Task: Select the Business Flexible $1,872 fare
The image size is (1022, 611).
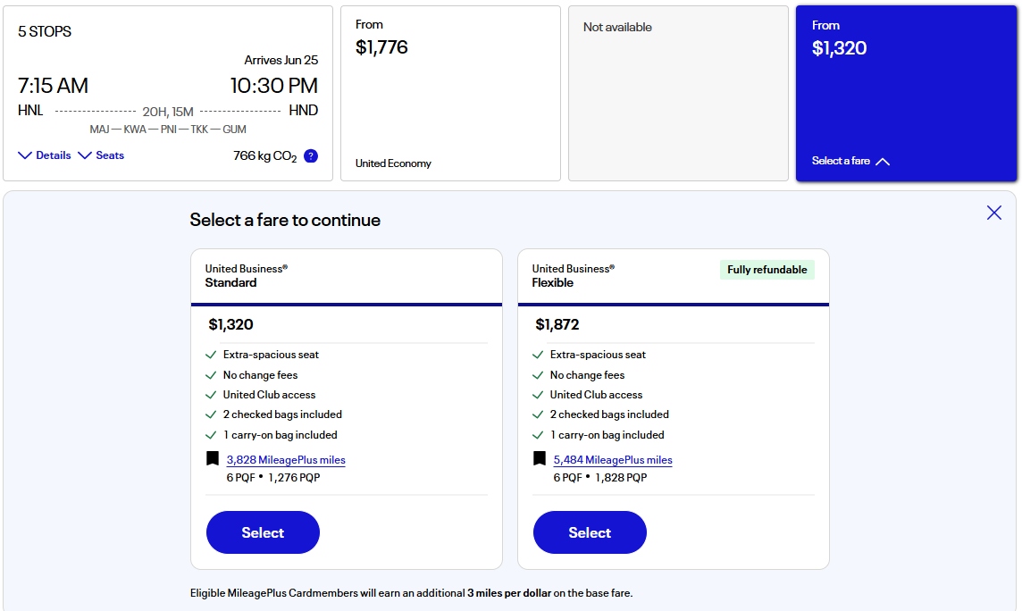Action: (590, 532)
